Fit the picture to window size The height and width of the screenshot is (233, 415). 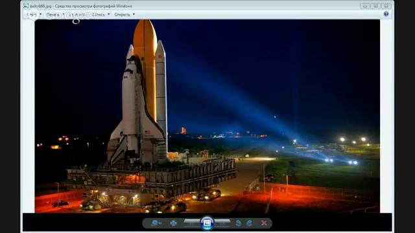(173, 223)
